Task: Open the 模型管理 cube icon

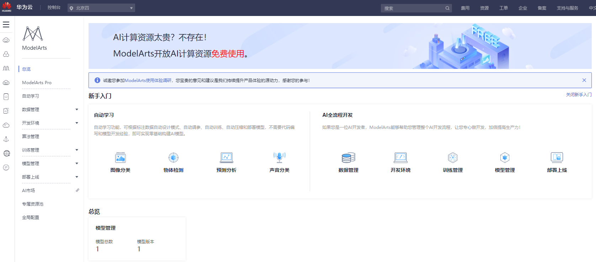Action: click(505, 157)
